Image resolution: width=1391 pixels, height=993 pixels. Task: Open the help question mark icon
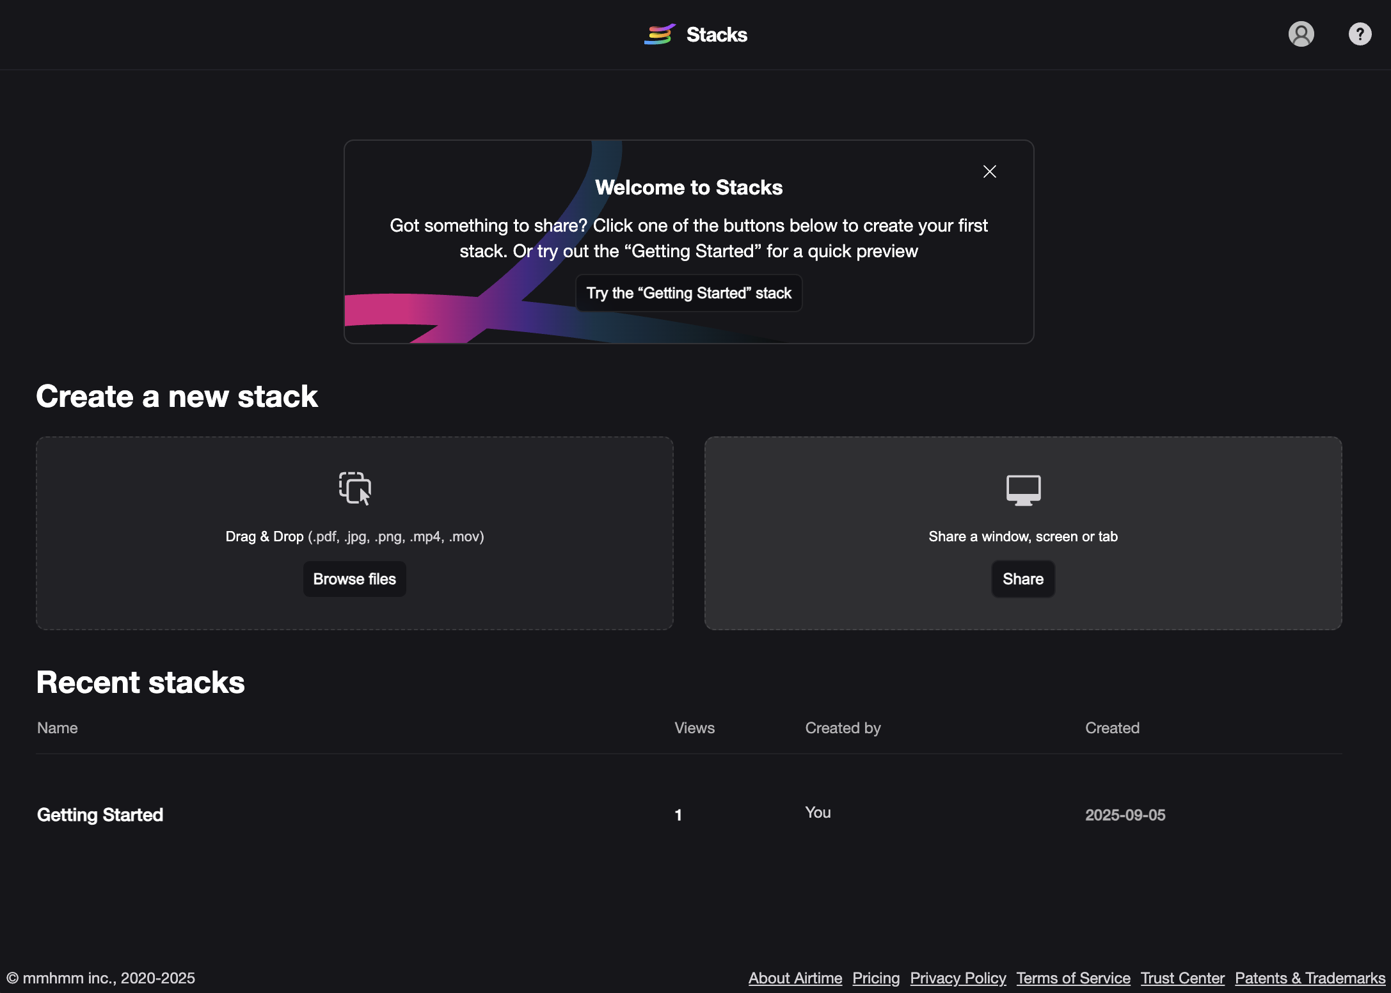click(x=1360, y=34)
